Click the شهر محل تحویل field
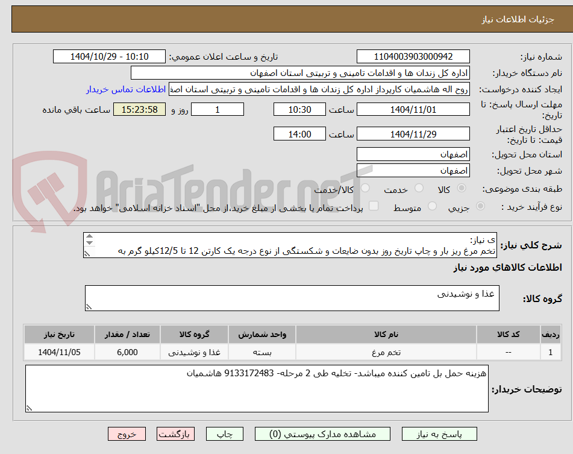Viewport: 573px width, 454px height. click(413, 171)
